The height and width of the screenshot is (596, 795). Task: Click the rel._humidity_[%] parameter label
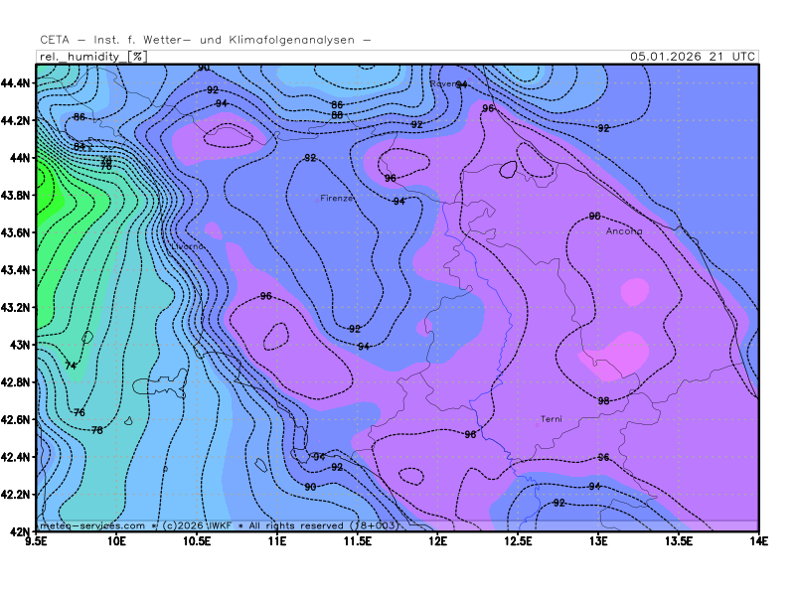92,57
